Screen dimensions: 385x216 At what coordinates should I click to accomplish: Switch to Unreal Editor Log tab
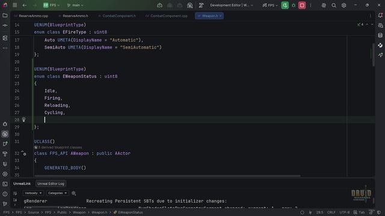(51, 184)
